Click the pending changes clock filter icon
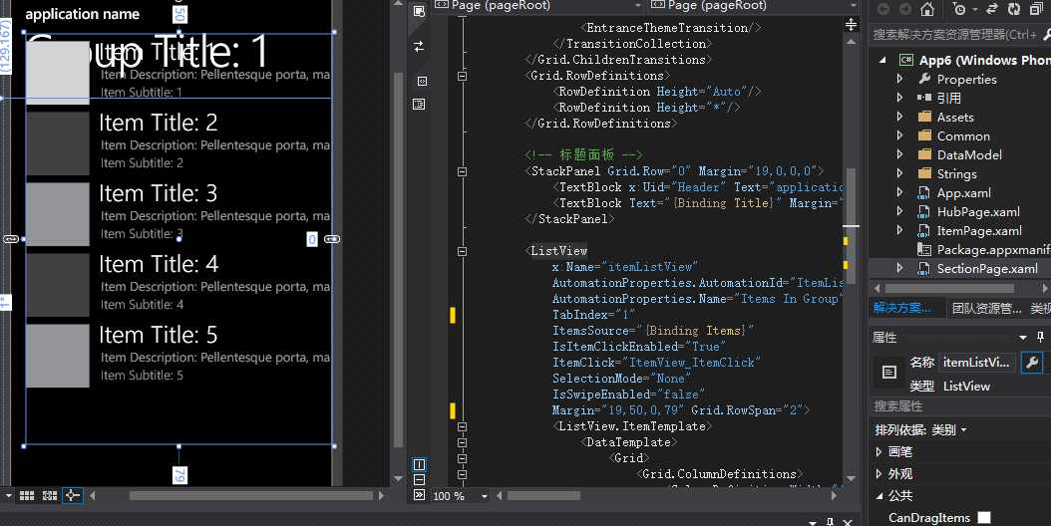This screenshot has width=1051, height=526. [959, 9]
